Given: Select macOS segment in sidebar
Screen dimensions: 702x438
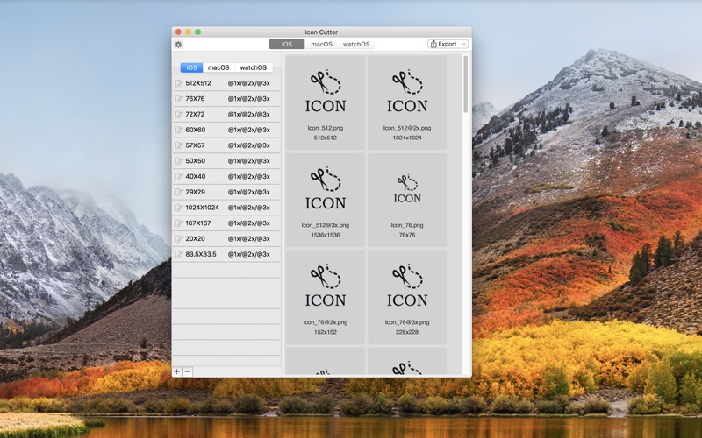Looking at the screenshot, I should click(x=218, y=67).
